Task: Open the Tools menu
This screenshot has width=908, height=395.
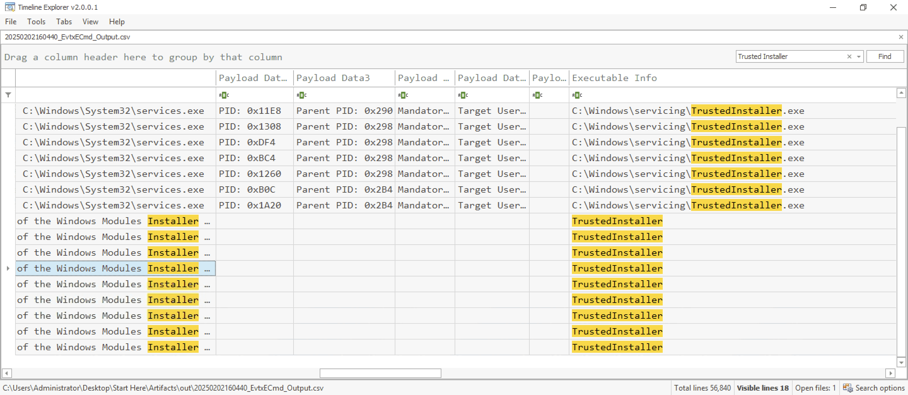Action: tap(36, 22)
